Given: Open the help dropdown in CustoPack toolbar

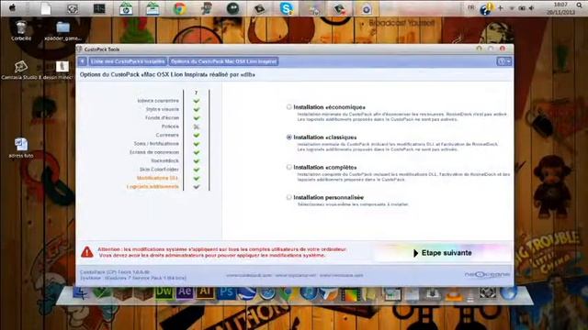Looking at the screenshot, I should 504,61.
